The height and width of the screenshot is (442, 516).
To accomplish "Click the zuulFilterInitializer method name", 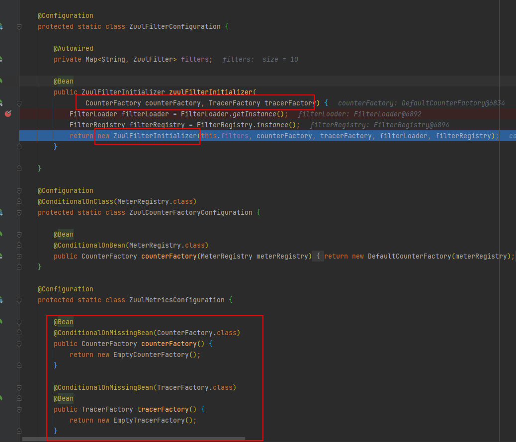I will point(211,92).
